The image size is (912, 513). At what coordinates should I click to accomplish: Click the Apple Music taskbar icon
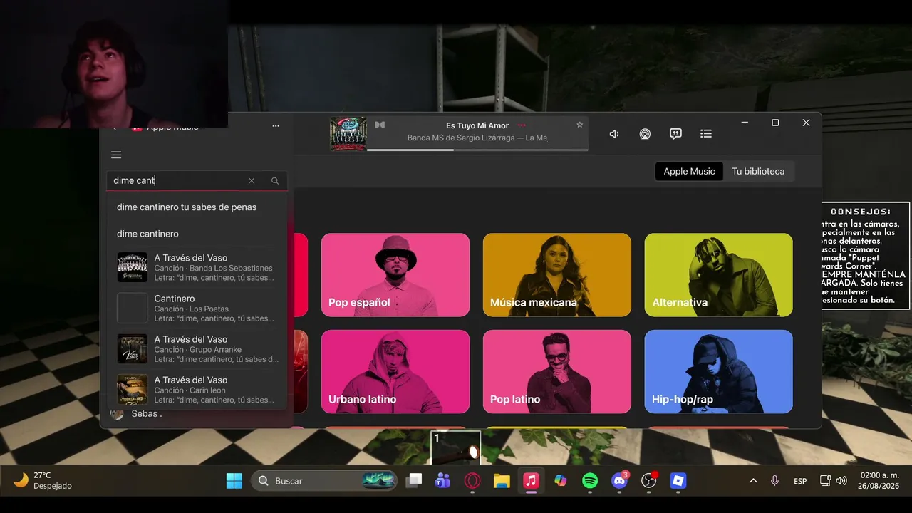click(x=531, y=481)
